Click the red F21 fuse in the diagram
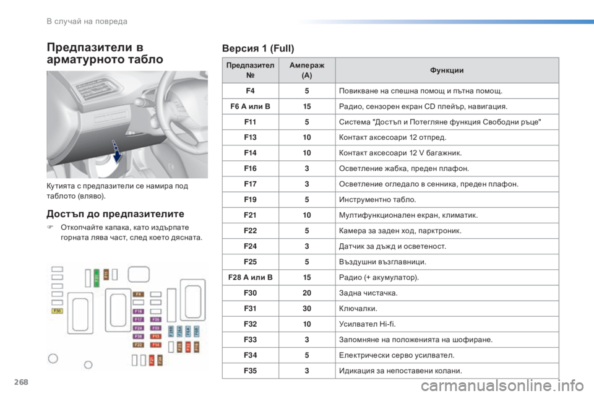The image size is (594, 396). point(152,360)
